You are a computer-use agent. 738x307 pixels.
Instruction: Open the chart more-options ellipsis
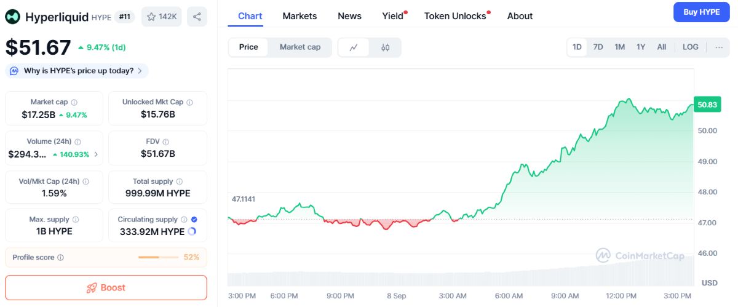click(x=719, y=47)
